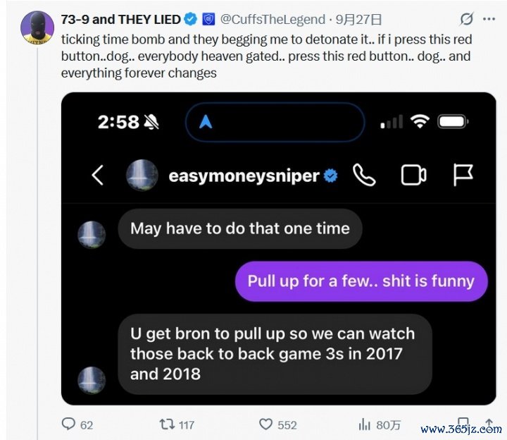Repost this tweet via the retweet icon
Screen dimensions: 507x440
[x=167, y=424]
